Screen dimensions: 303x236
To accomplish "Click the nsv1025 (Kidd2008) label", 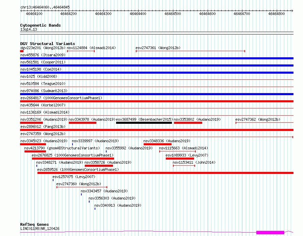I will pyautogui.click(x=39, y=76).
